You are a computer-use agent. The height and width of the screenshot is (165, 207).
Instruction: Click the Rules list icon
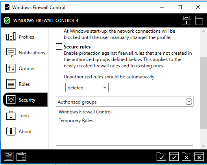[11, 84]
